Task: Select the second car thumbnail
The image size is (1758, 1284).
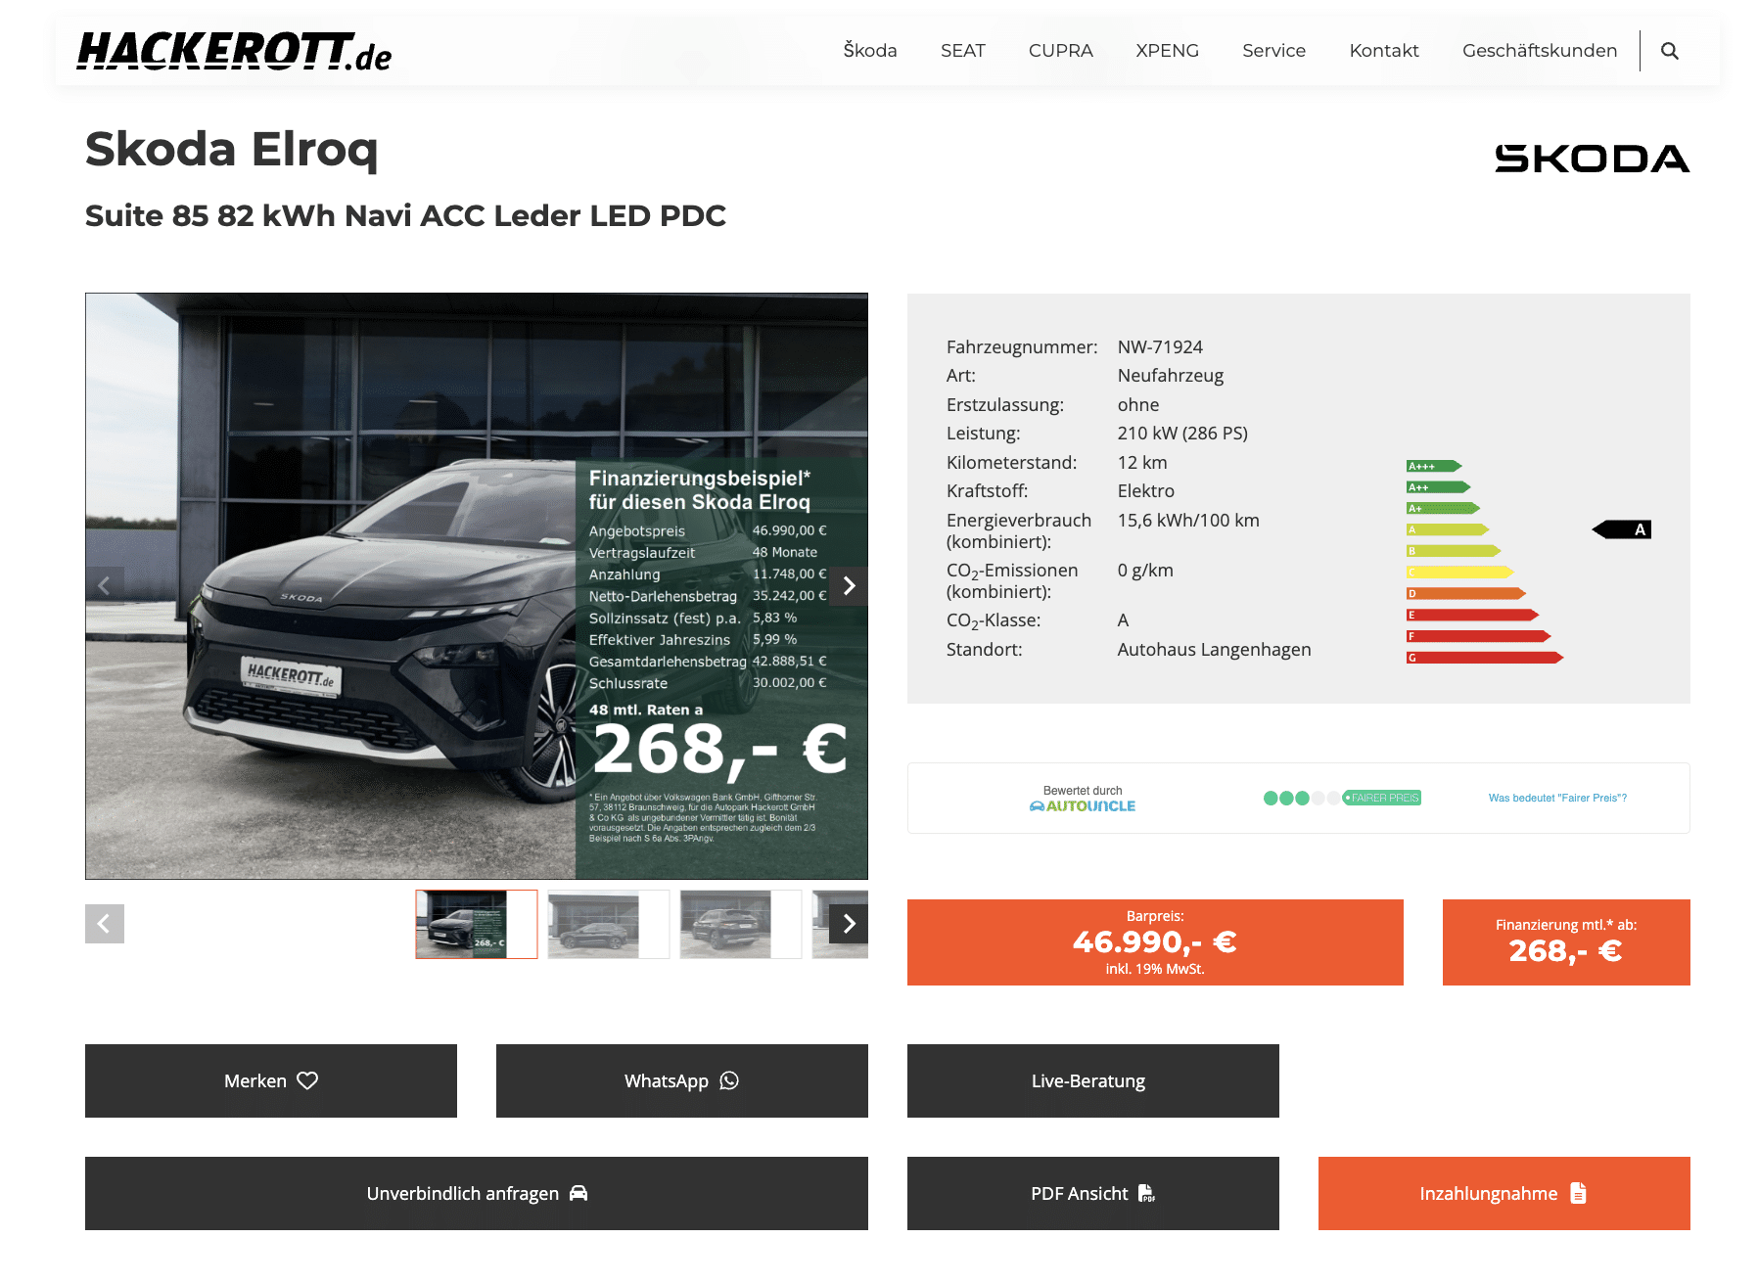Action: point(609,924)
